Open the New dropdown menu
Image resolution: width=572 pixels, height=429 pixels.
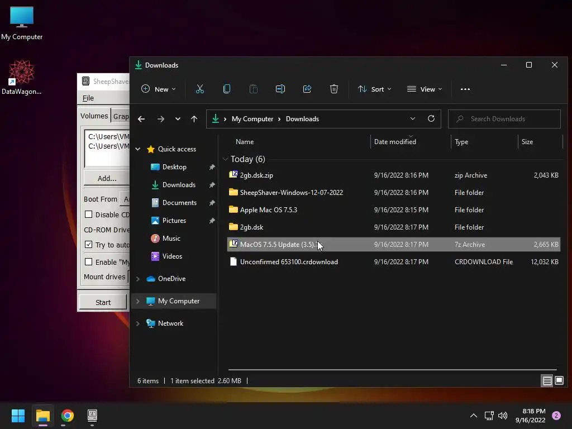point(158,89)
